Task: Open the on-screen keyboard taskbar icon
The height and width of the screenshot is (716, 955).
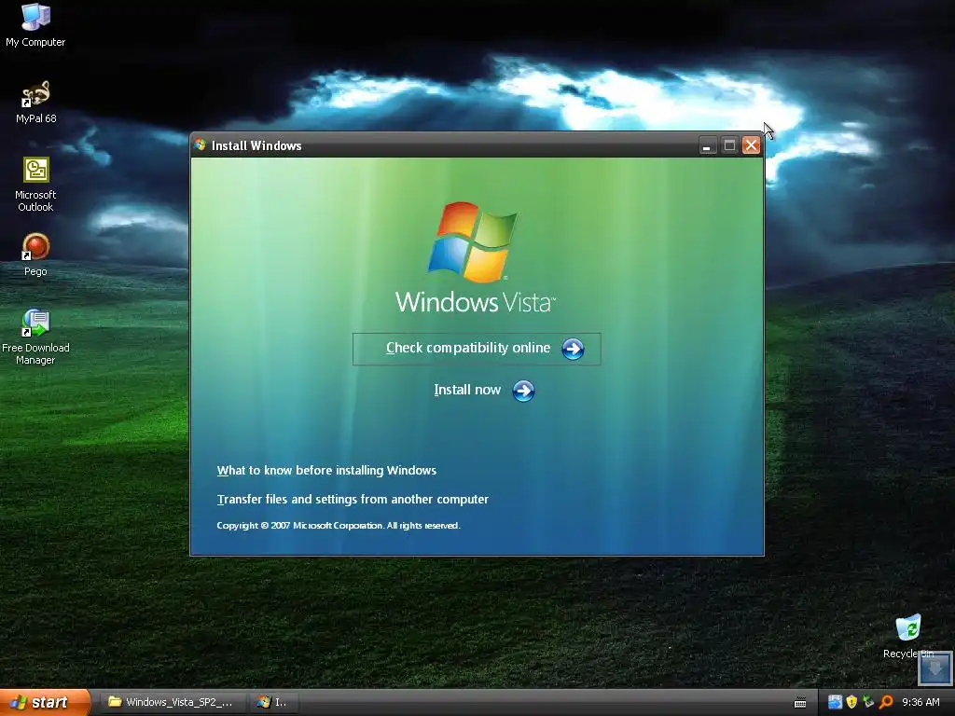Action: [800, 703]
